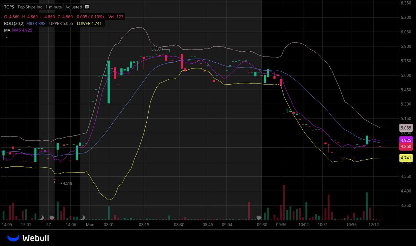Viewport: 416px width, 246px height.
Task: Click the round session marker above the 27 date
Action: click(52, 218)
